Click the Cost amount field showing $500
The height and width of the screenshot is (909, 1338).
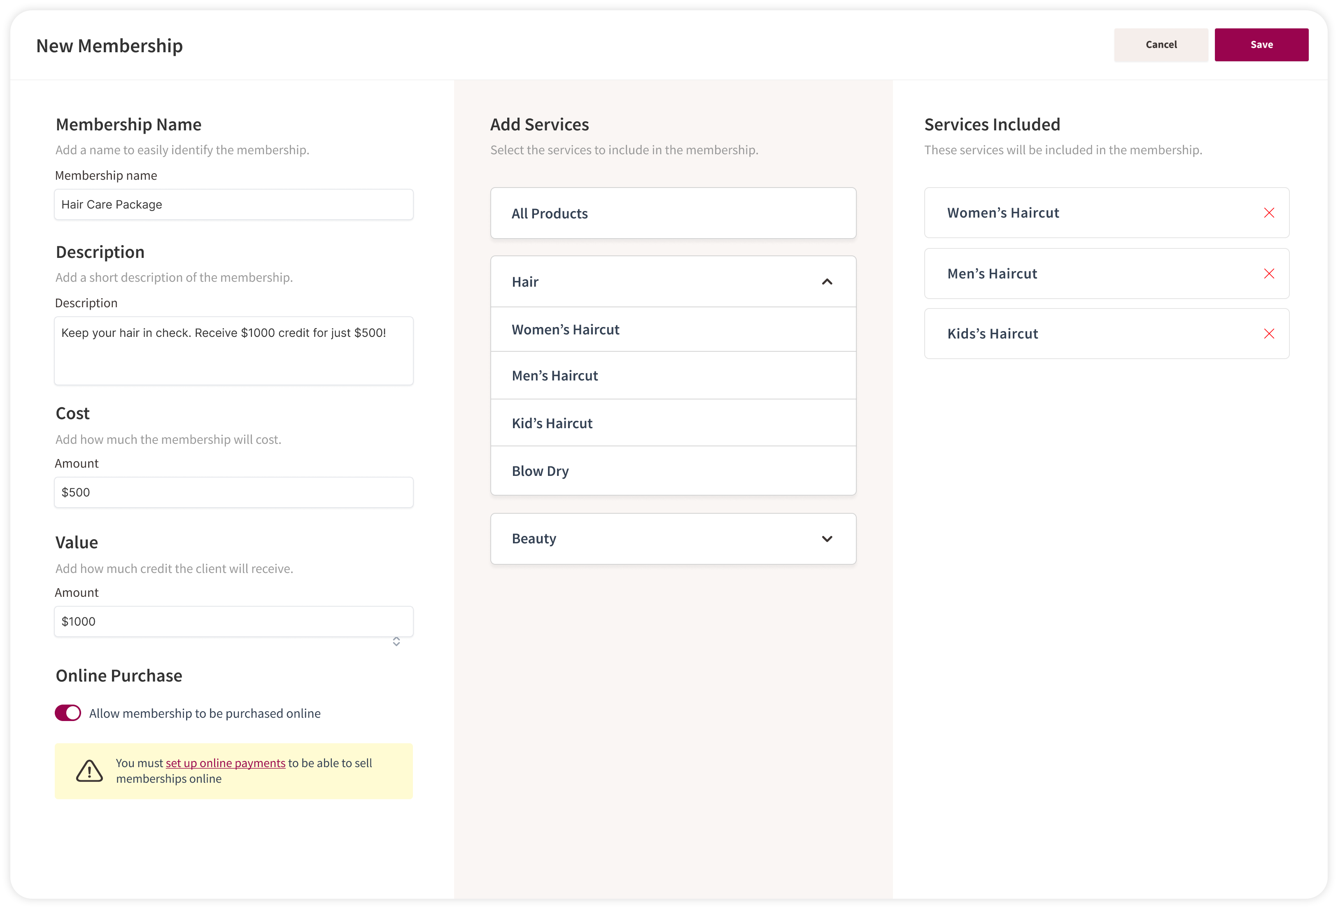[234, 492]
